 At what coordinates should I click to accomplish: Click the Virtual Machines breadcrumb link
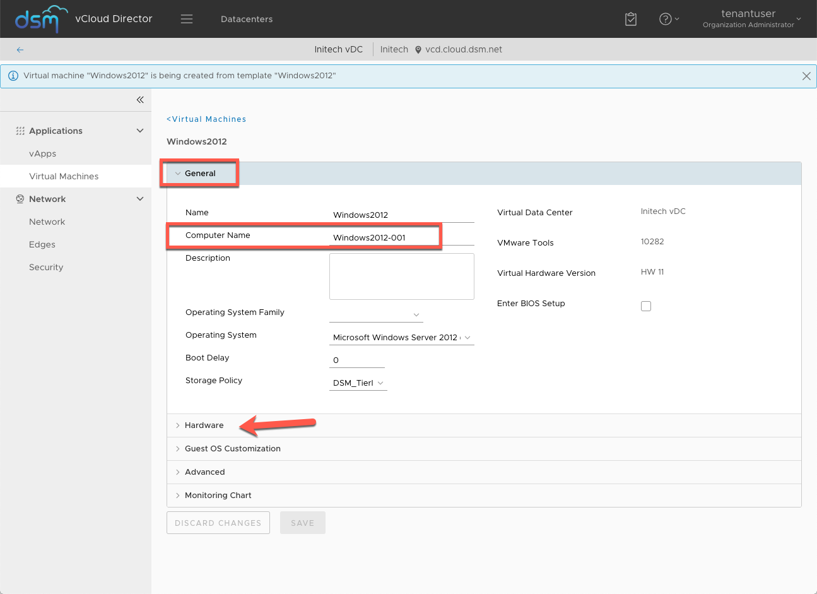tap(206, 119)
